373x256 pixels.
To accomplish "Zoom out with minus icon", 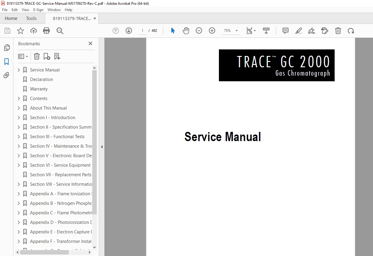I will tap(199, 31).
